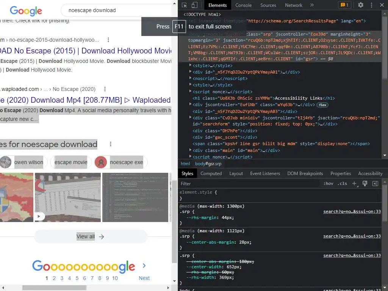Screen dimensions: 388x291
Task: Open the Accessibility pane tab
Action: point(370,174)
